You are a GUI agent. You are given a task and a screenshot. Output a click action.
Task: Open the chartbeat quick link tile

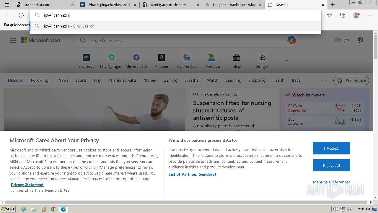coord(86,61)
